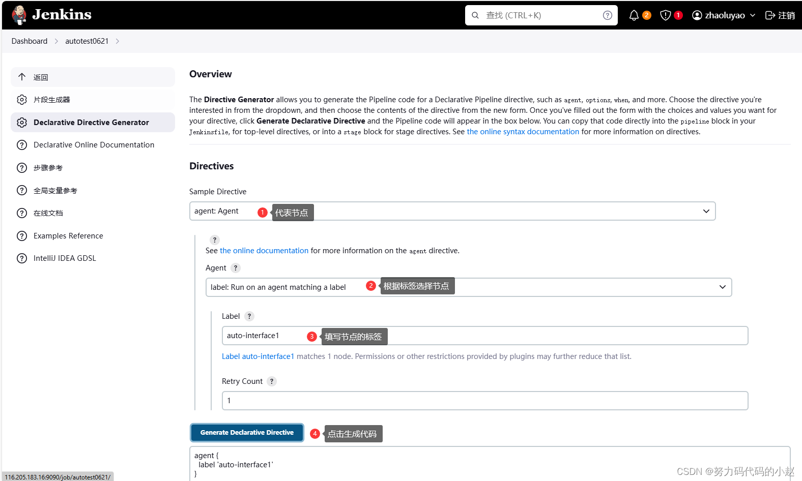
Task: Focus the search box 查找
Action: [541, 15]
